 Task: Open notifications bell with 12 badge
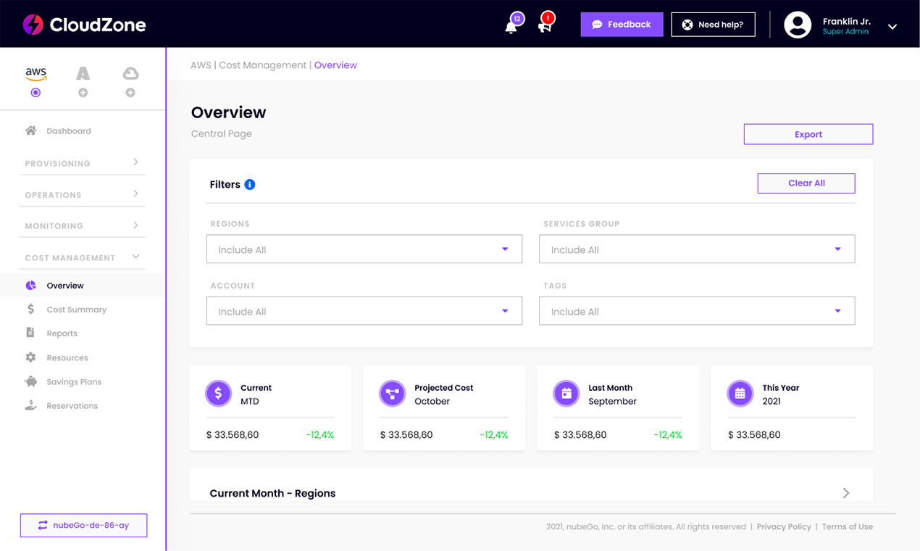(x=512, y=25)
